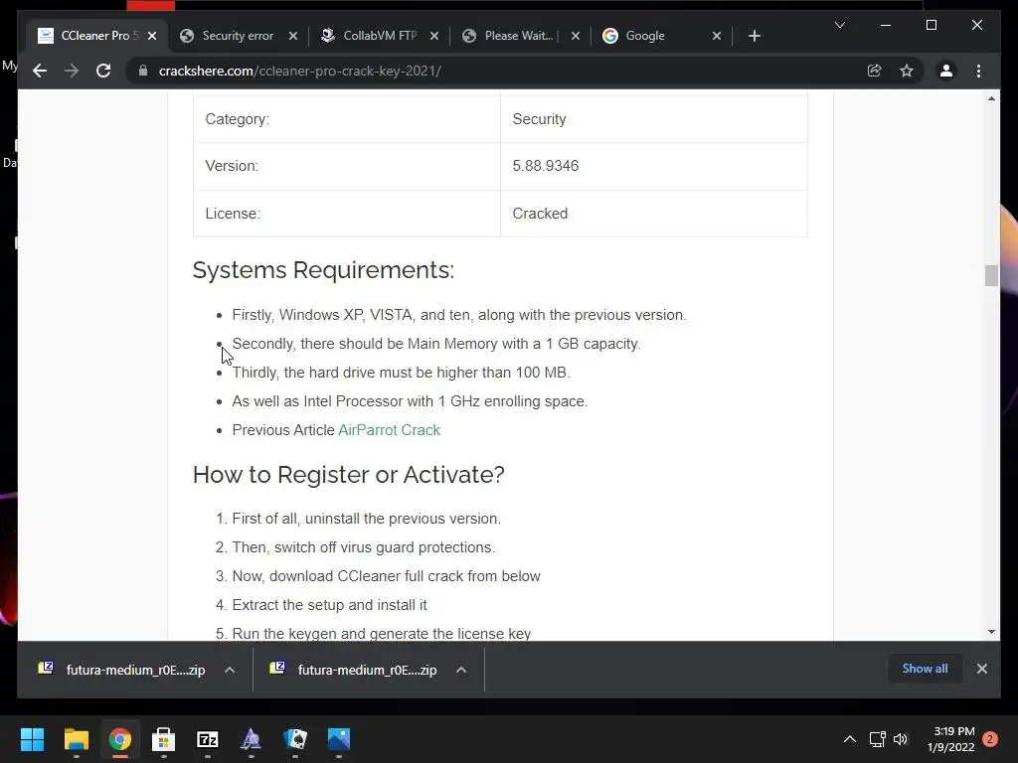The image size is (1018, 763).
Task: Bookmark this page with star
Action: 907,71
